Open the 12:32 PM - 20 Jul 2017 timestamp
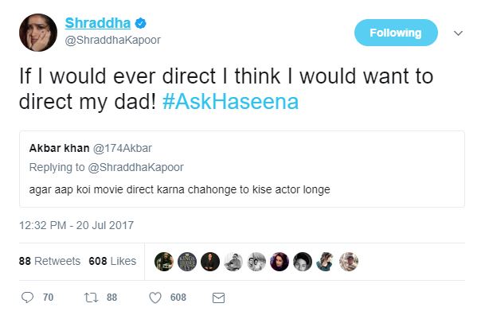Viewport: 485px width, 319px height. pos(76,225)
